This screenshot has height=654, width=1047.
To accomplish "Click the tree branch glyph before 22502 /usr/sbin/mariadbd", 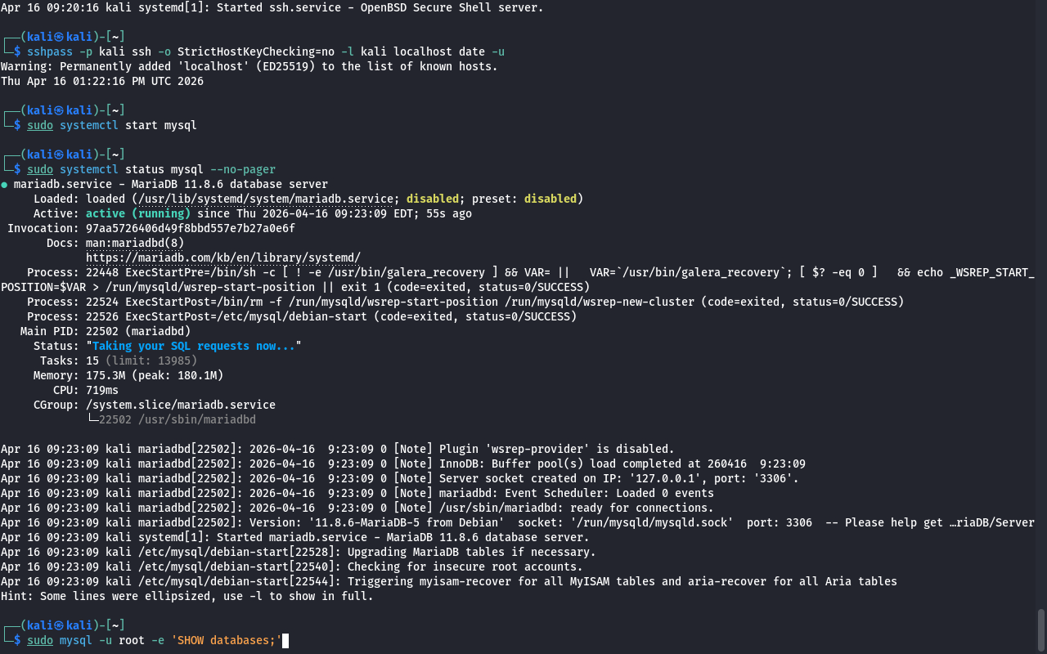I will coord(92,419).
